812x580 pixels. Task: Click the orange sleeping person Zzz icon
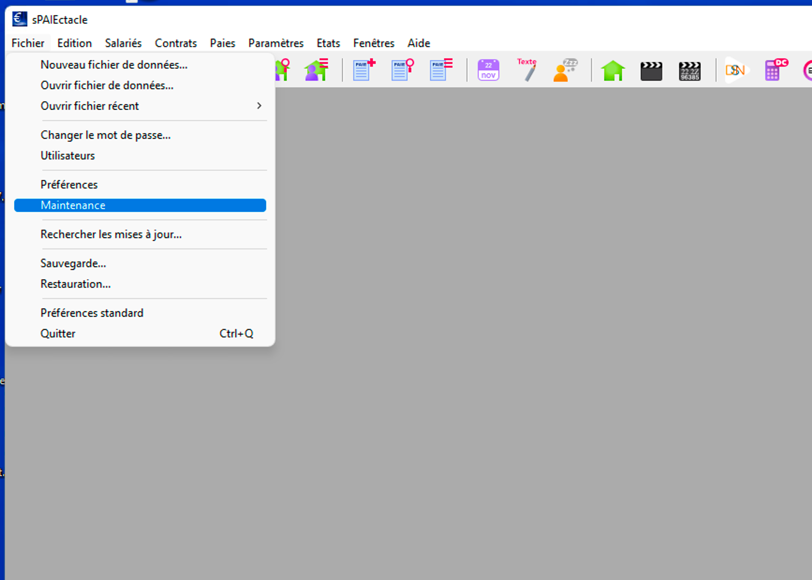[565, 70]
